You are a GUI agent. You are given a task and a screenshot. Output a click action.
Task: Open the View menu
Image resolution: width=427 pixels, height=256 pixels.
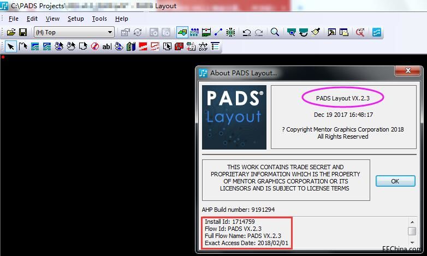pos(52,19)
